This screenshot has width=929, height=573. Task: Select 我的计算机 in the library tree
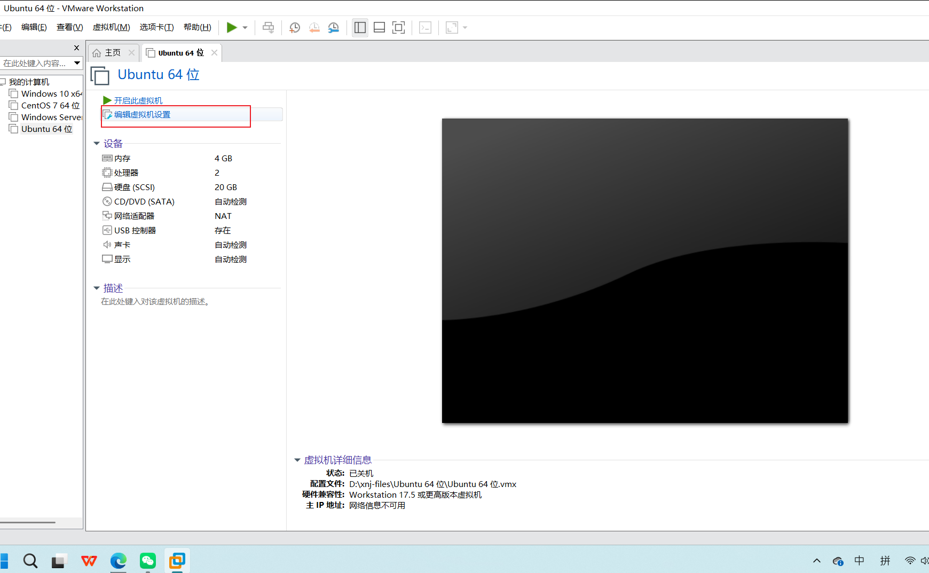[29, 82]
